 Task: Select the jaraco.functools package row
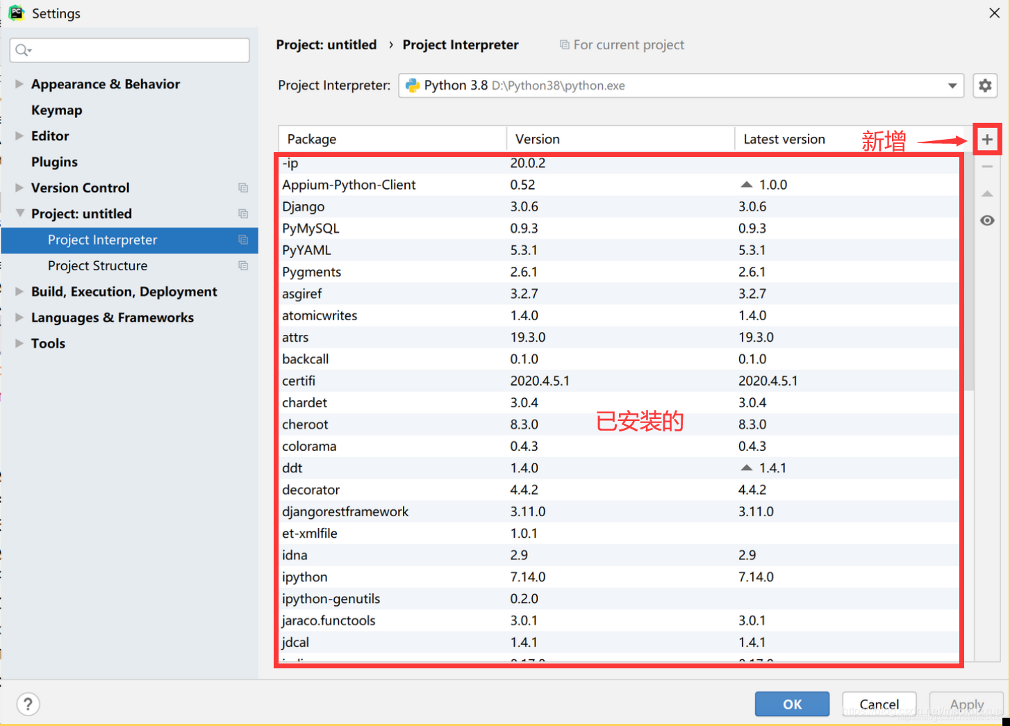[620, 620]
